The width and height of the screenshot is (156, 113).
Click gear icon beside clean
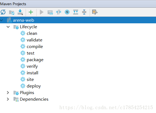(23, 33)
